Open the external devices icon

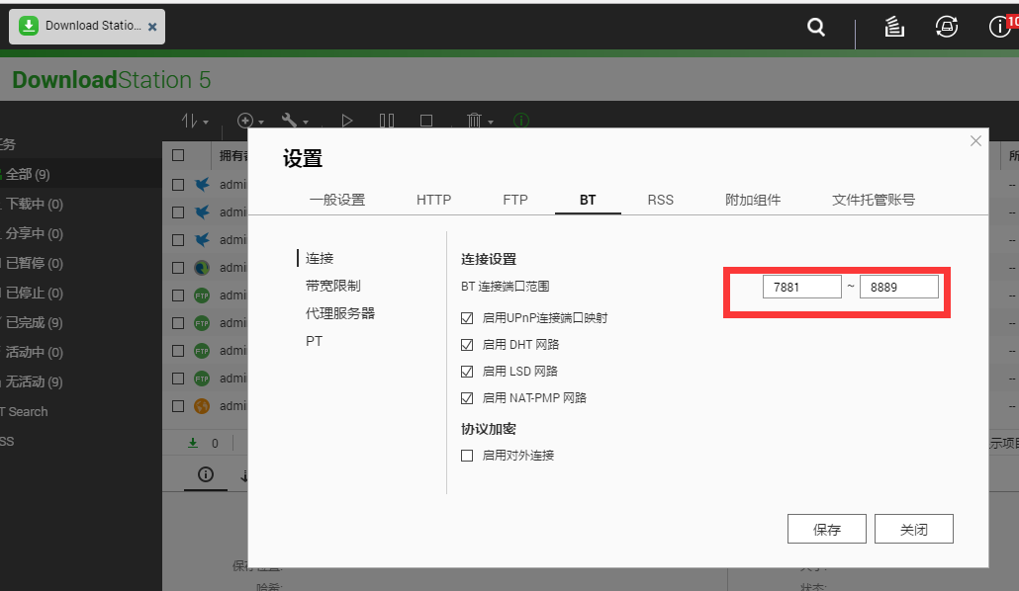click(x=946, y=27)
